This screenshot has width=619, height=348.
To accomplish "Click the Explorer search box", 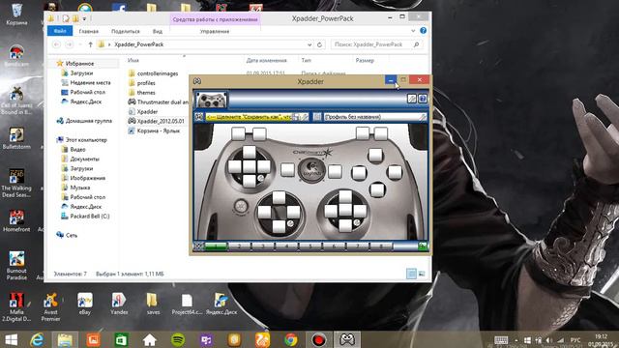I will (376, 45).
